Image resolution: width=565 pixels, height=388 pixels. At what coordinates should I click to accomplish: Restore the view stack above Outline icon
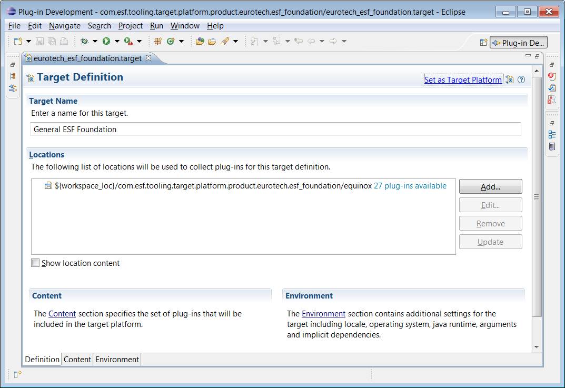coord(552,123)
